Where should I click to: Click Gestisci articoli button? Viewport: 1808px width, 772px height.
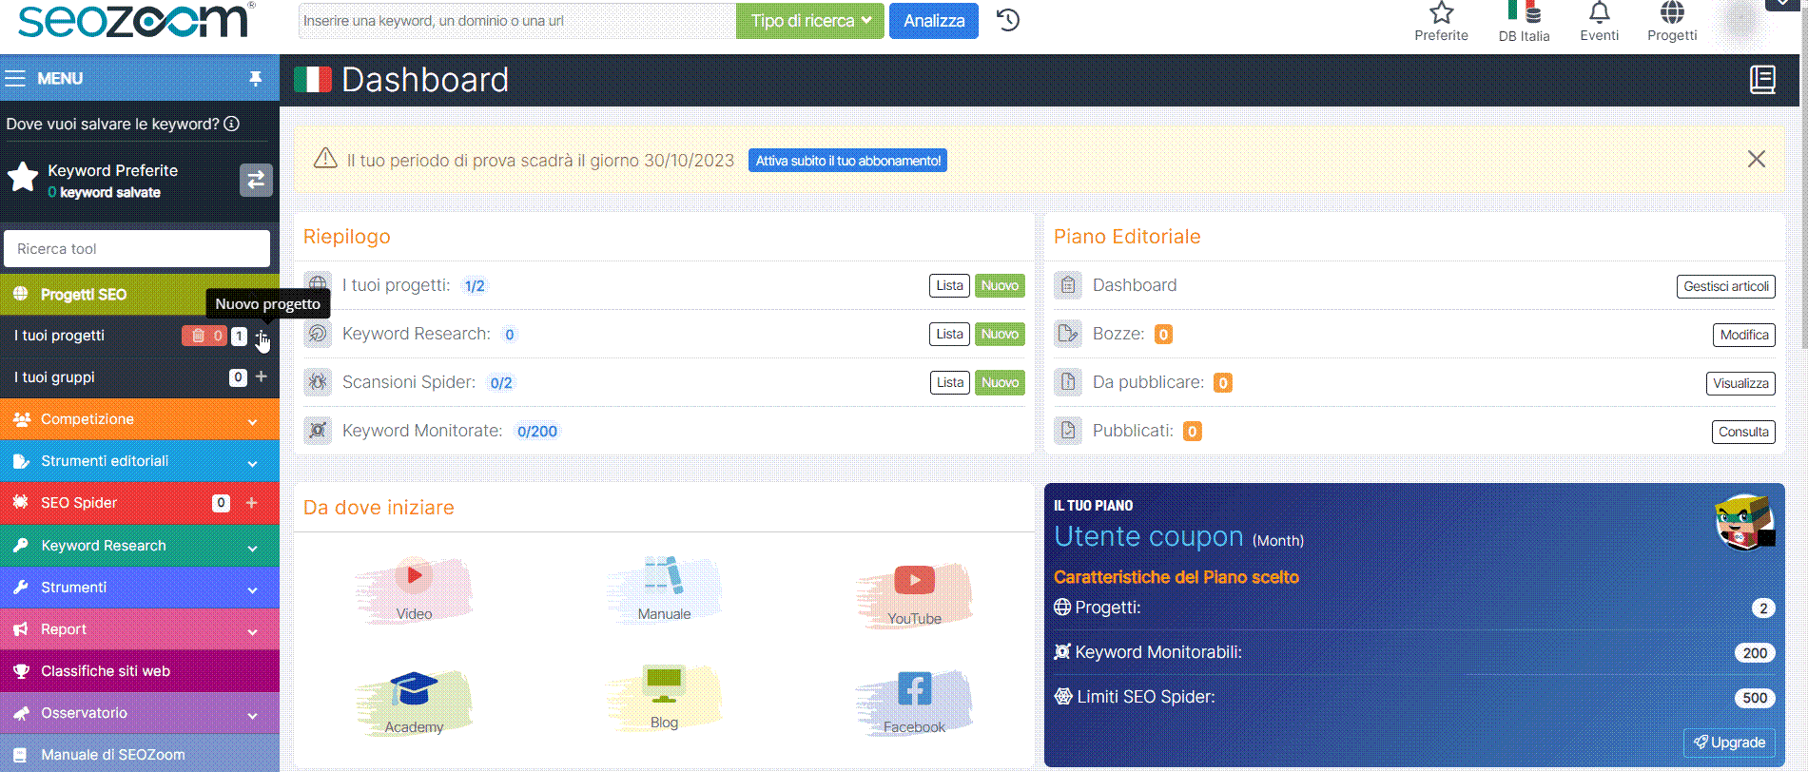[1725, 286]
